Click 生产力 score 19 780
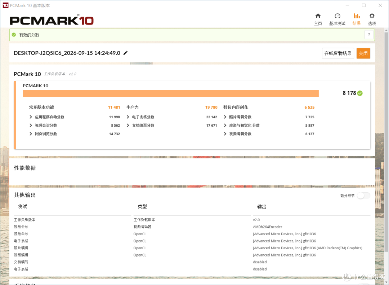The height and width of the screenshot is (285, 389). click(x=211, y=108)
